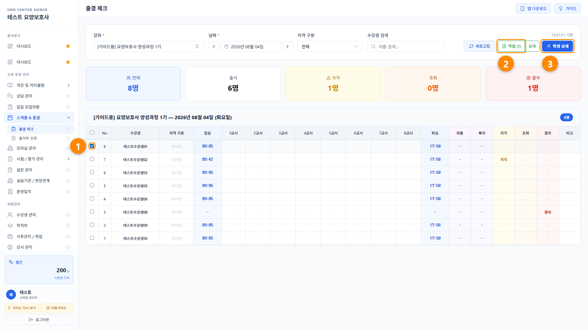
Task: Favorite-star the 상담 관리 menu item
Action: click(68, 96)
